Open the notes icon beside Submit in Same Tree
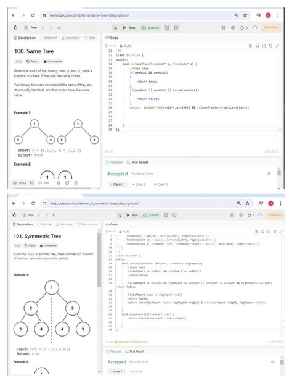This screenshot has width=292, height=383. point(176,28)
